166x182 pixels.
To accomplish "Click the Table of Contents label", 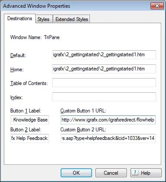I will 29,83.
